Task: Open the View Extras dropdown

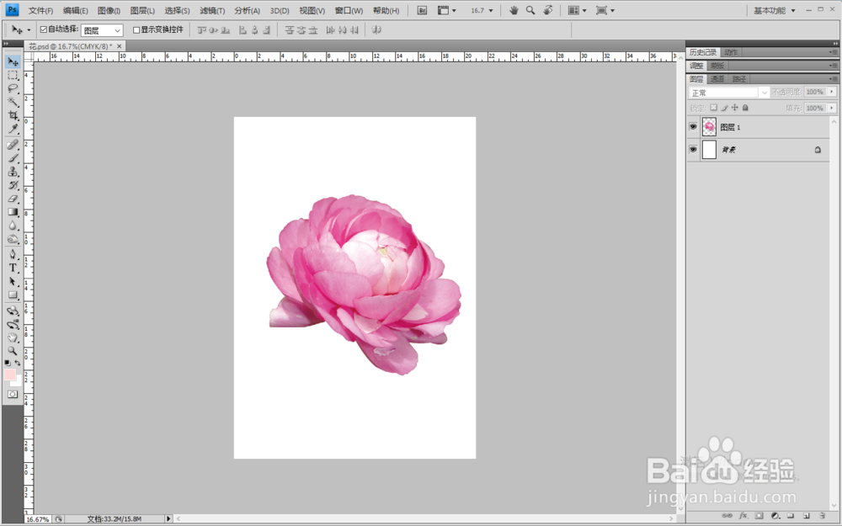Action: tap(447, 10)
